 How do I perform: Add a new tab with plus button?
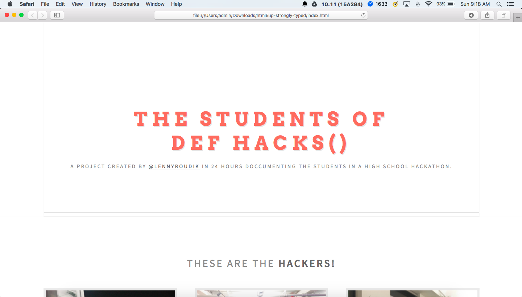pos(518,17)
